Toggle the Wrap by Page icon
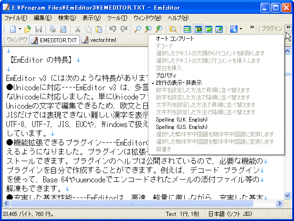The image size is (294, 221). pos(219,29)
